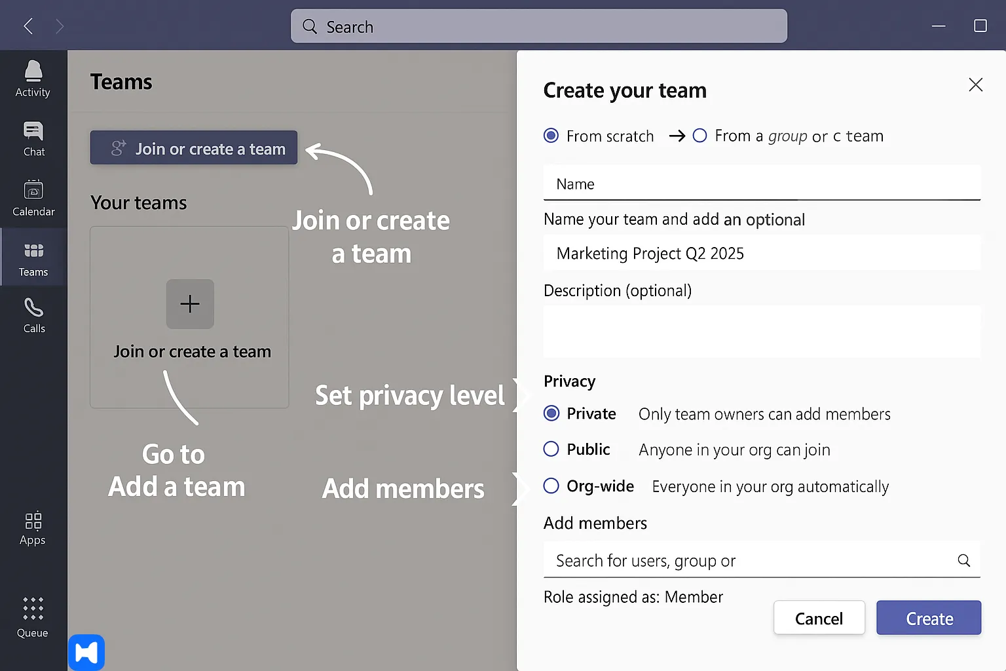
Task: Open the Apps panel
Action: (31, 527)
